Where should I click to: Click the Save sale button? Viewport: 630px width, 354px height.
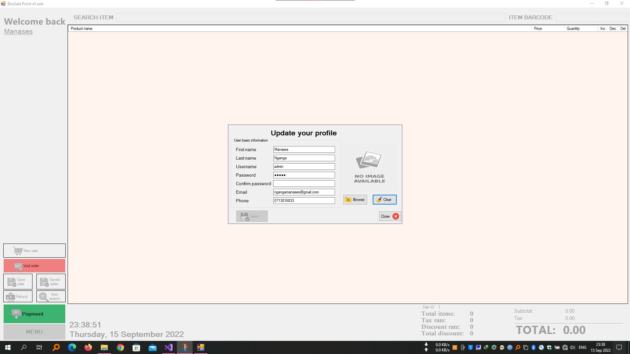pos(18,282)
